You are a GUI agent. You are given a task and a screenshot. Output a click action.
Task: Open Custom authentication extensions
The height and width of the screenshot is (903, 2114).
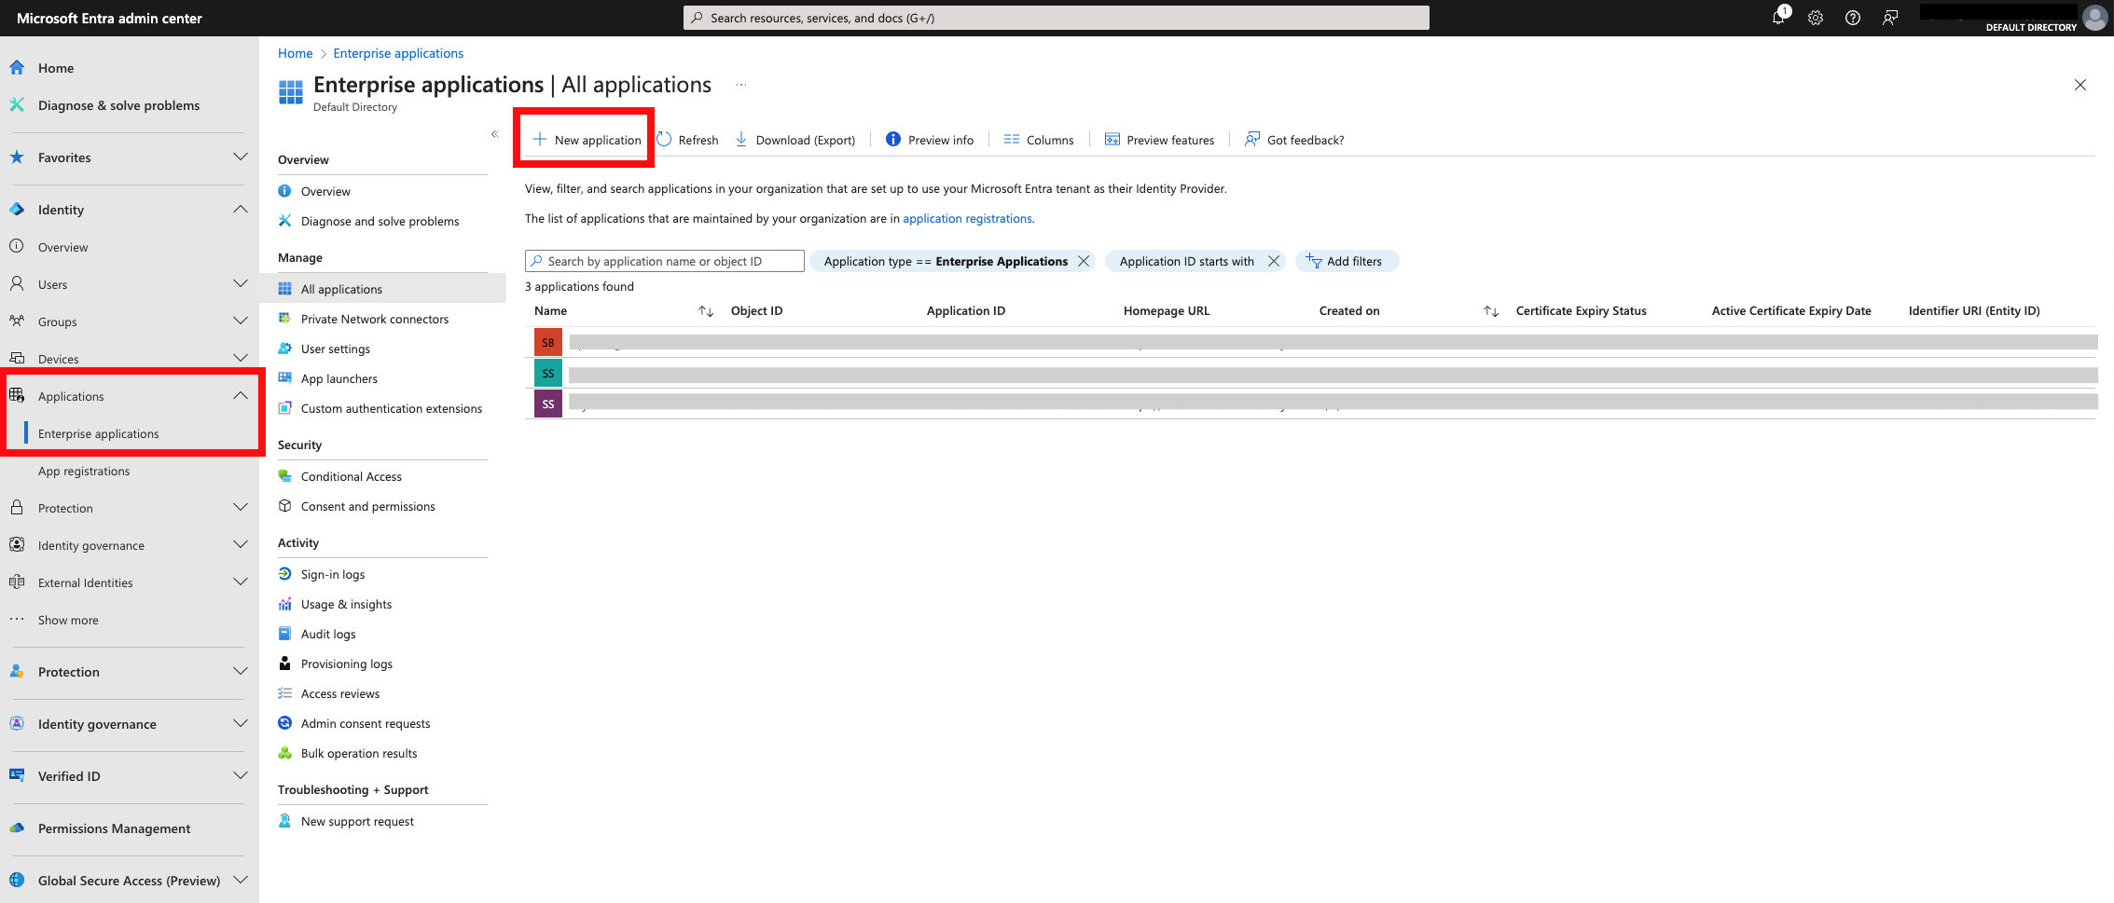tap(391, 408)
